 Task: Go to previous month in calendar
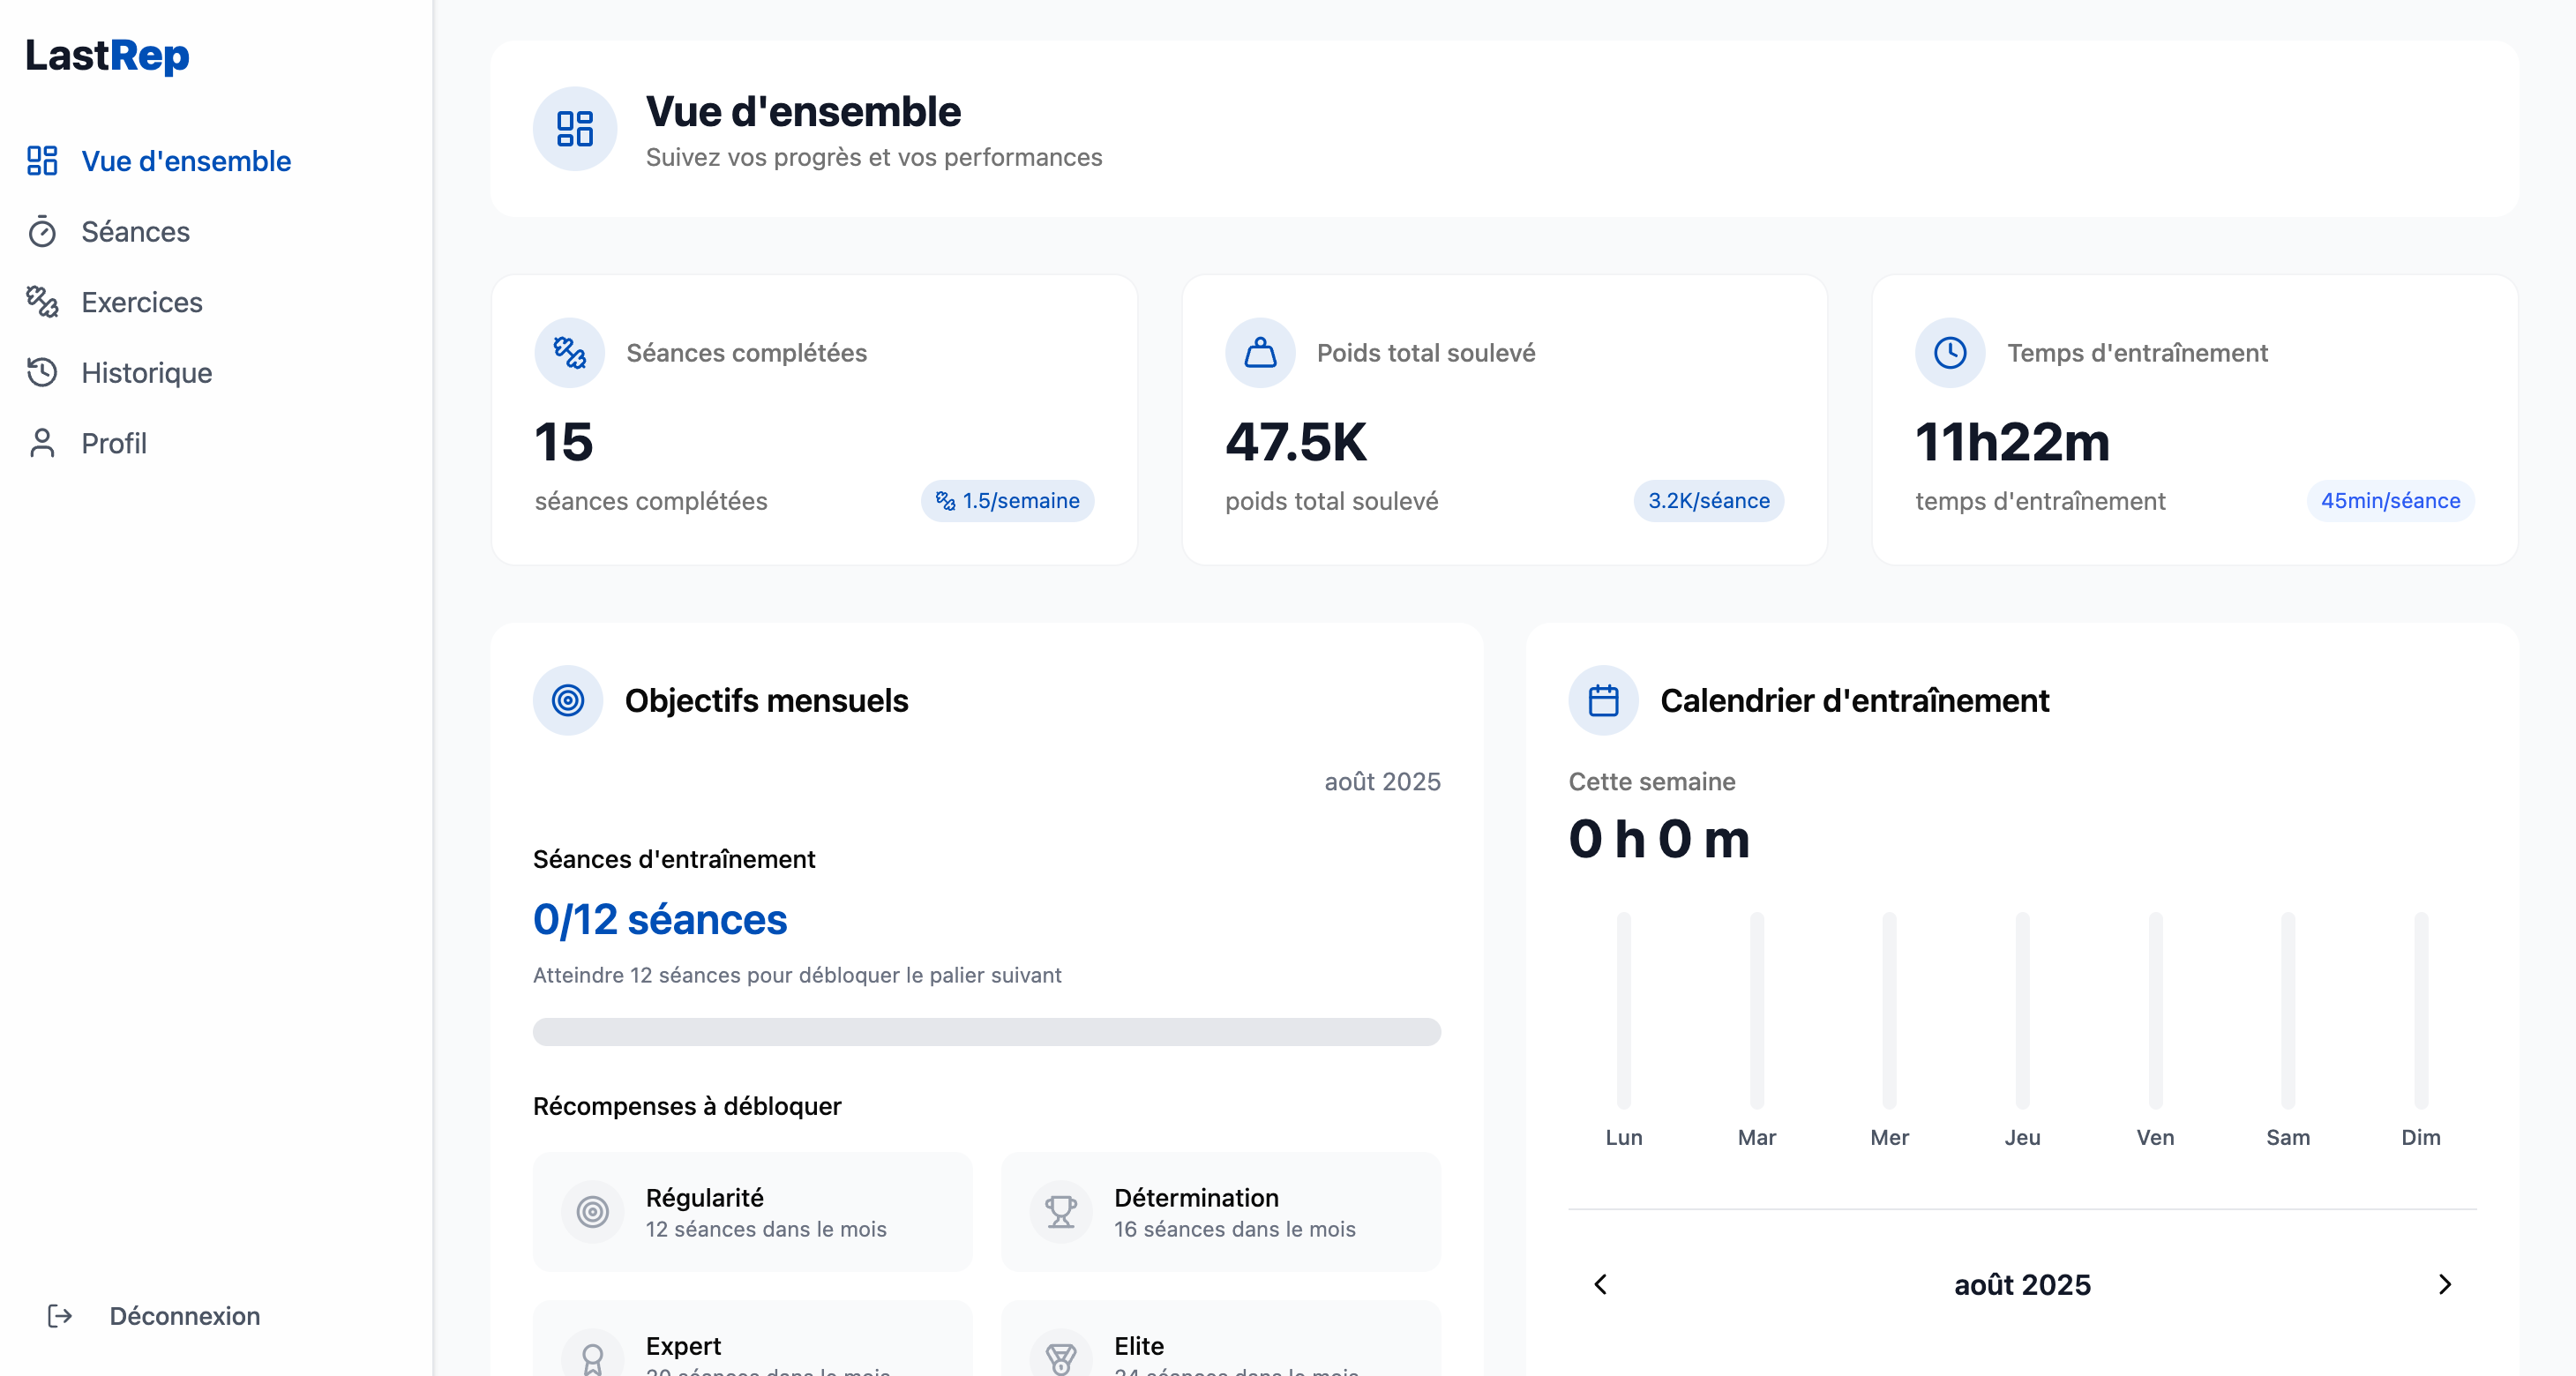pyautogui.click(x=1600, y=1285)
